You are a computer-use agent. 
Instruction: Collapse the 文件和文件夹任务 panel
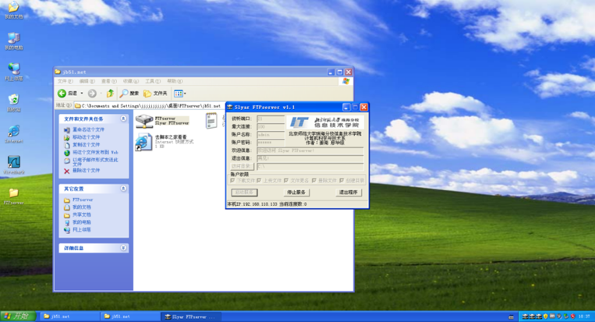123,119
